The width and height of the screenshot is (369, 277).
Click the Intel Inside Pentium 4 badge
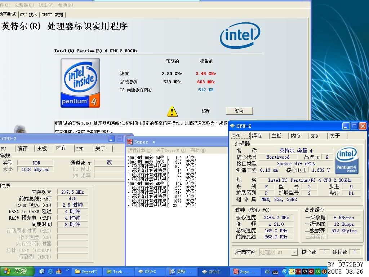[80, 83]
